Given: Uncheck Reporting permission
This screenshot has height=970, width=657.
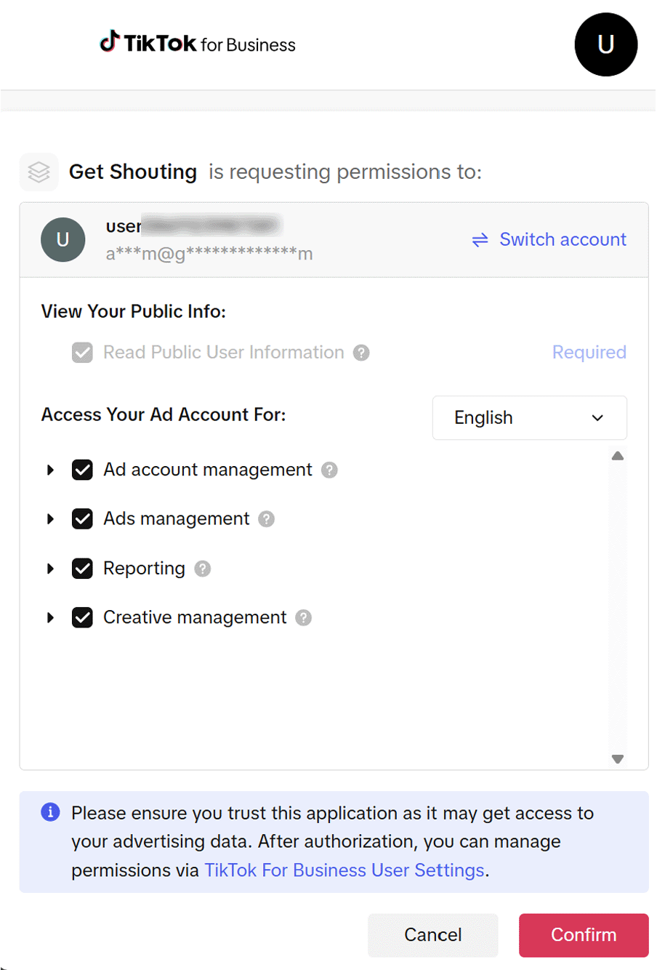Looking at the screenshot, I should 82,569.
